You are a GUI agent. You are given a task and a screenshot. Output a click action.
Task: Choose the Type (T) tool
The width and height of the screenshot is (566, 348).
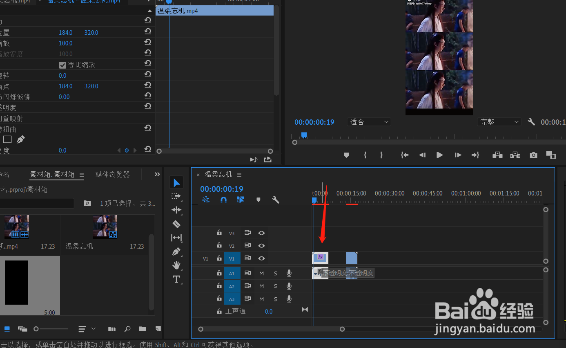[x=176, y=279]
